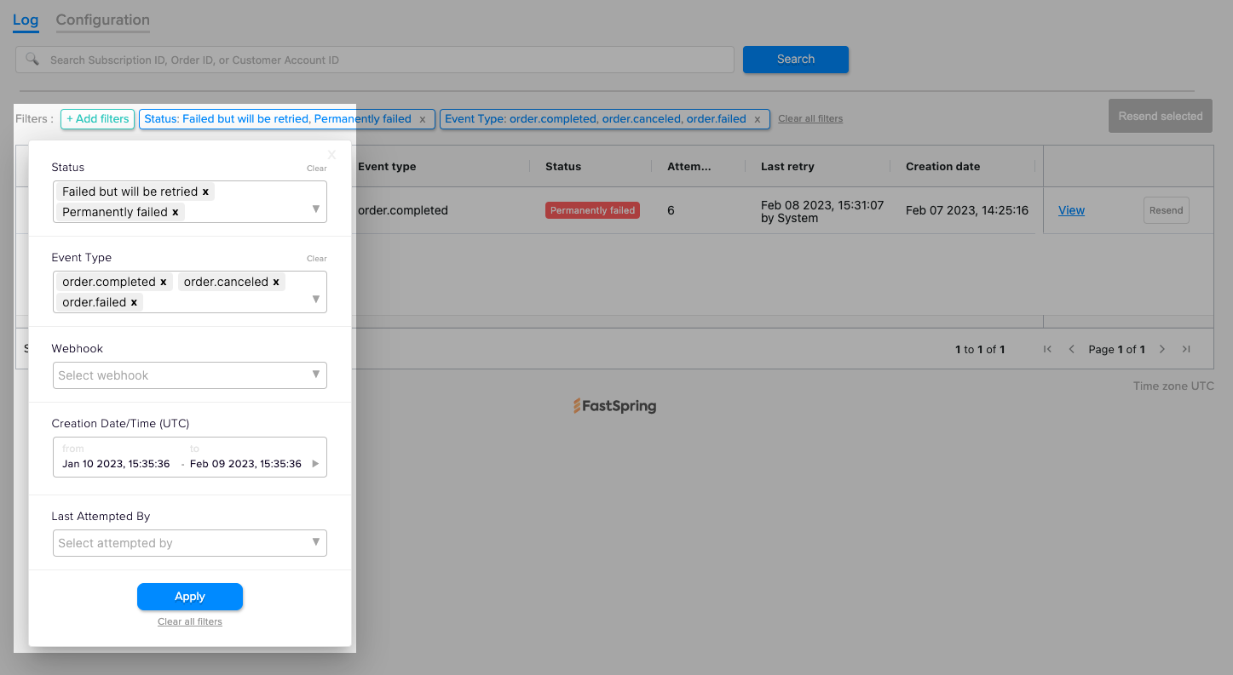Click the FastSpring logo

pos(614,406)
